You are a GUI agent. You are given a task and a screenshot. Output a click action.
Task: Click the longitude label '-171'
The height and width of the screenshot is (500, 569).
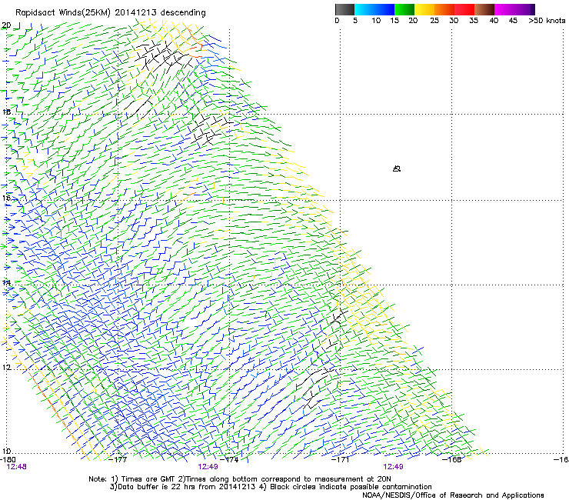(341, 459)
